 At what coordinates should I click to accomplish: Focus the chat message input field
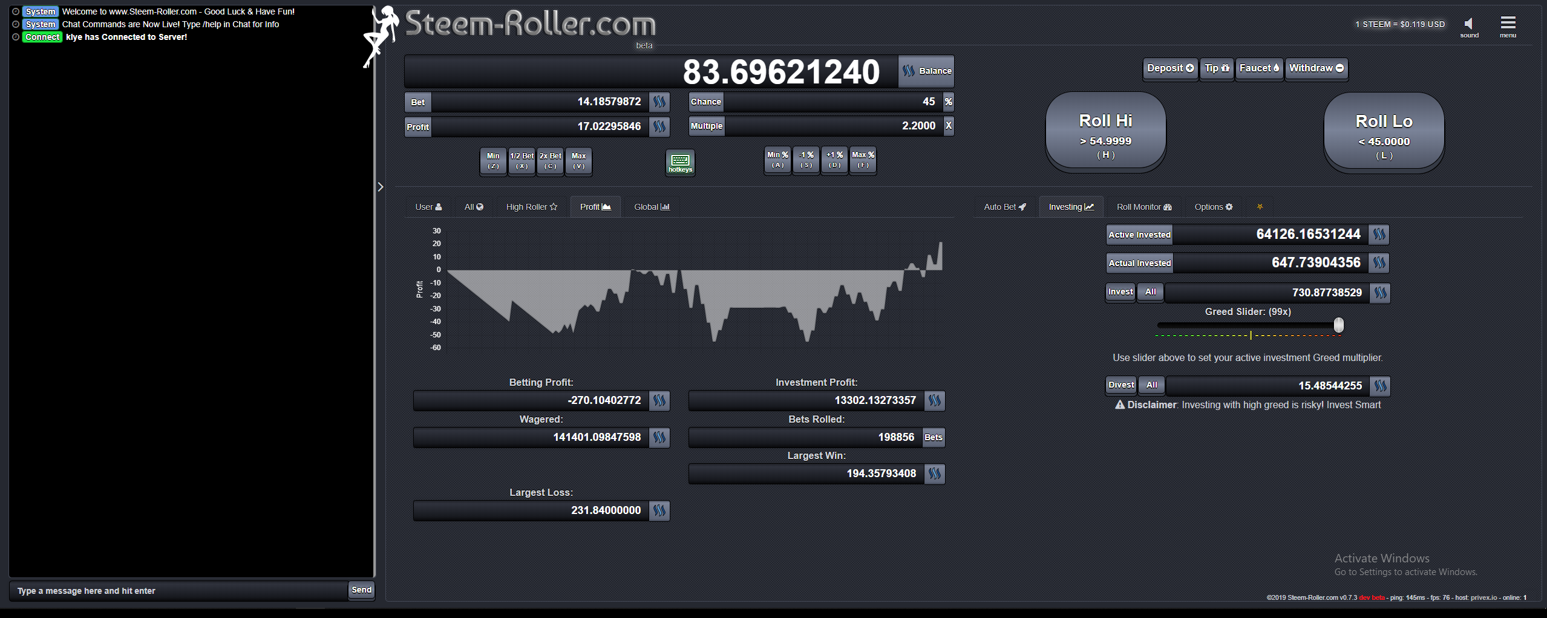(178, 591)
